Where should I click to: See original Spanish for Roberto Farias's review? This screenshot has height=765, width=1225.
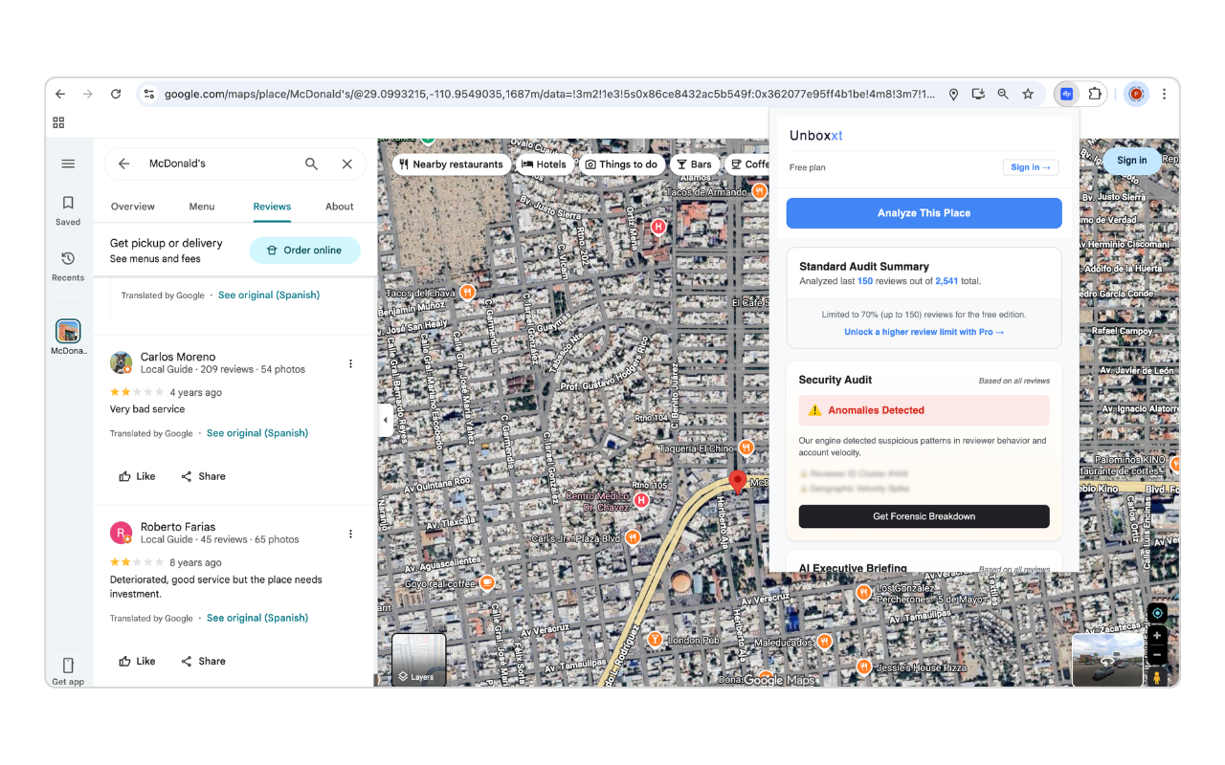(257, 618)
